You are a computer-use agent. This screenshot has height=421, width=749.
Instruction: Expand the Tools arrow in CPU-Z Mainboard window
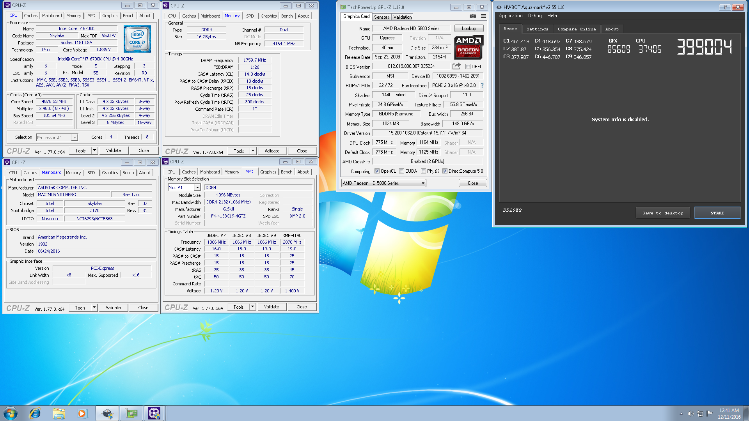94,308
